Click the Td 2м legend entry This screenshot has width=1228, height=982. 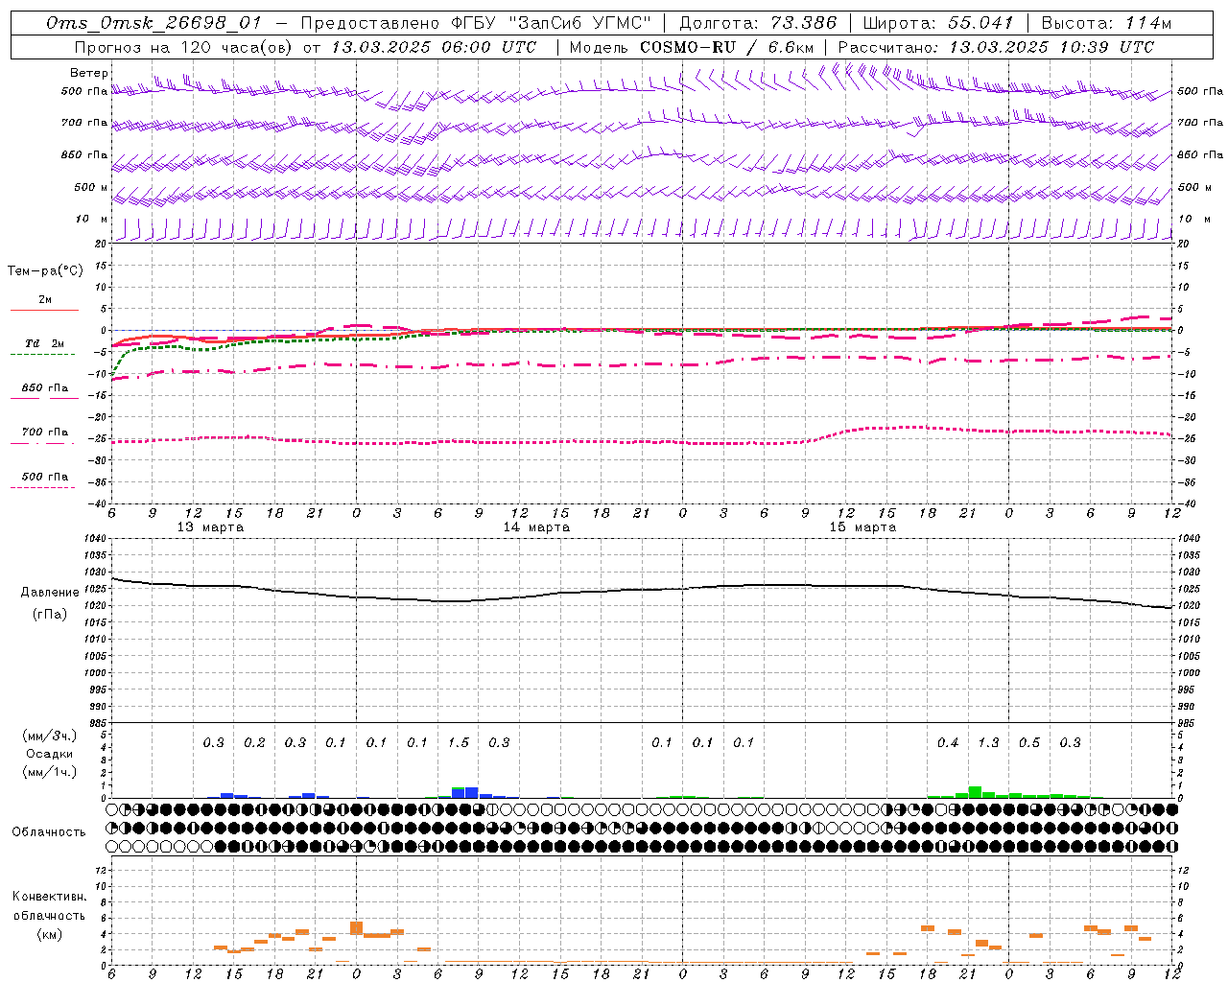[x=44, y=343]
